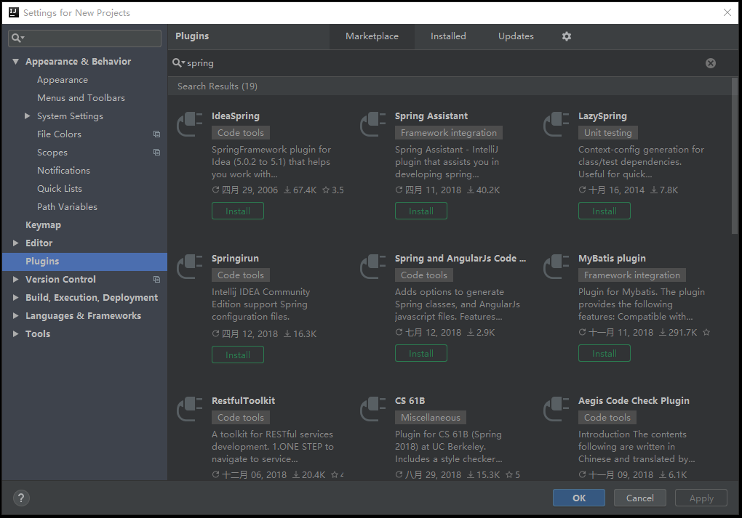Confirm with the OK button
Image resolution: width=742 pixels, height=518 pixels.
tap(579, 498)
